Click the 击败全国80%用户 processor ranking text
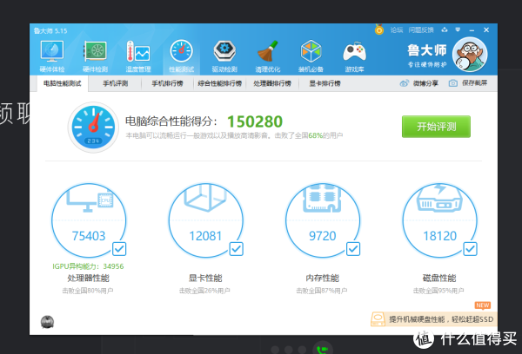The height and width of the screenshot is (354, 522). 88,291
